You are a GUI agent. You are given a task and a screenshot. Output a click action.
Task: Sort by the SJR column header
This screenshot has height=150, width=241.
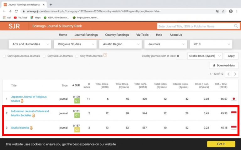click(76, 85)
